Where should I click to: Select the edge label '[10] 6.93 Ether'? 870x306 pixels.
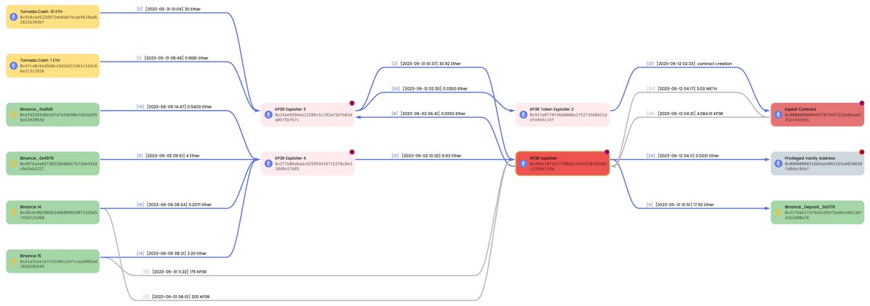[426, 156]
